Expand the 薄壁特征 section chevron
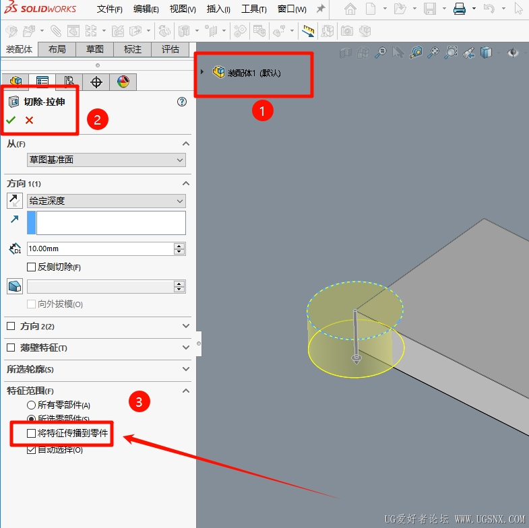 (186, 348)
